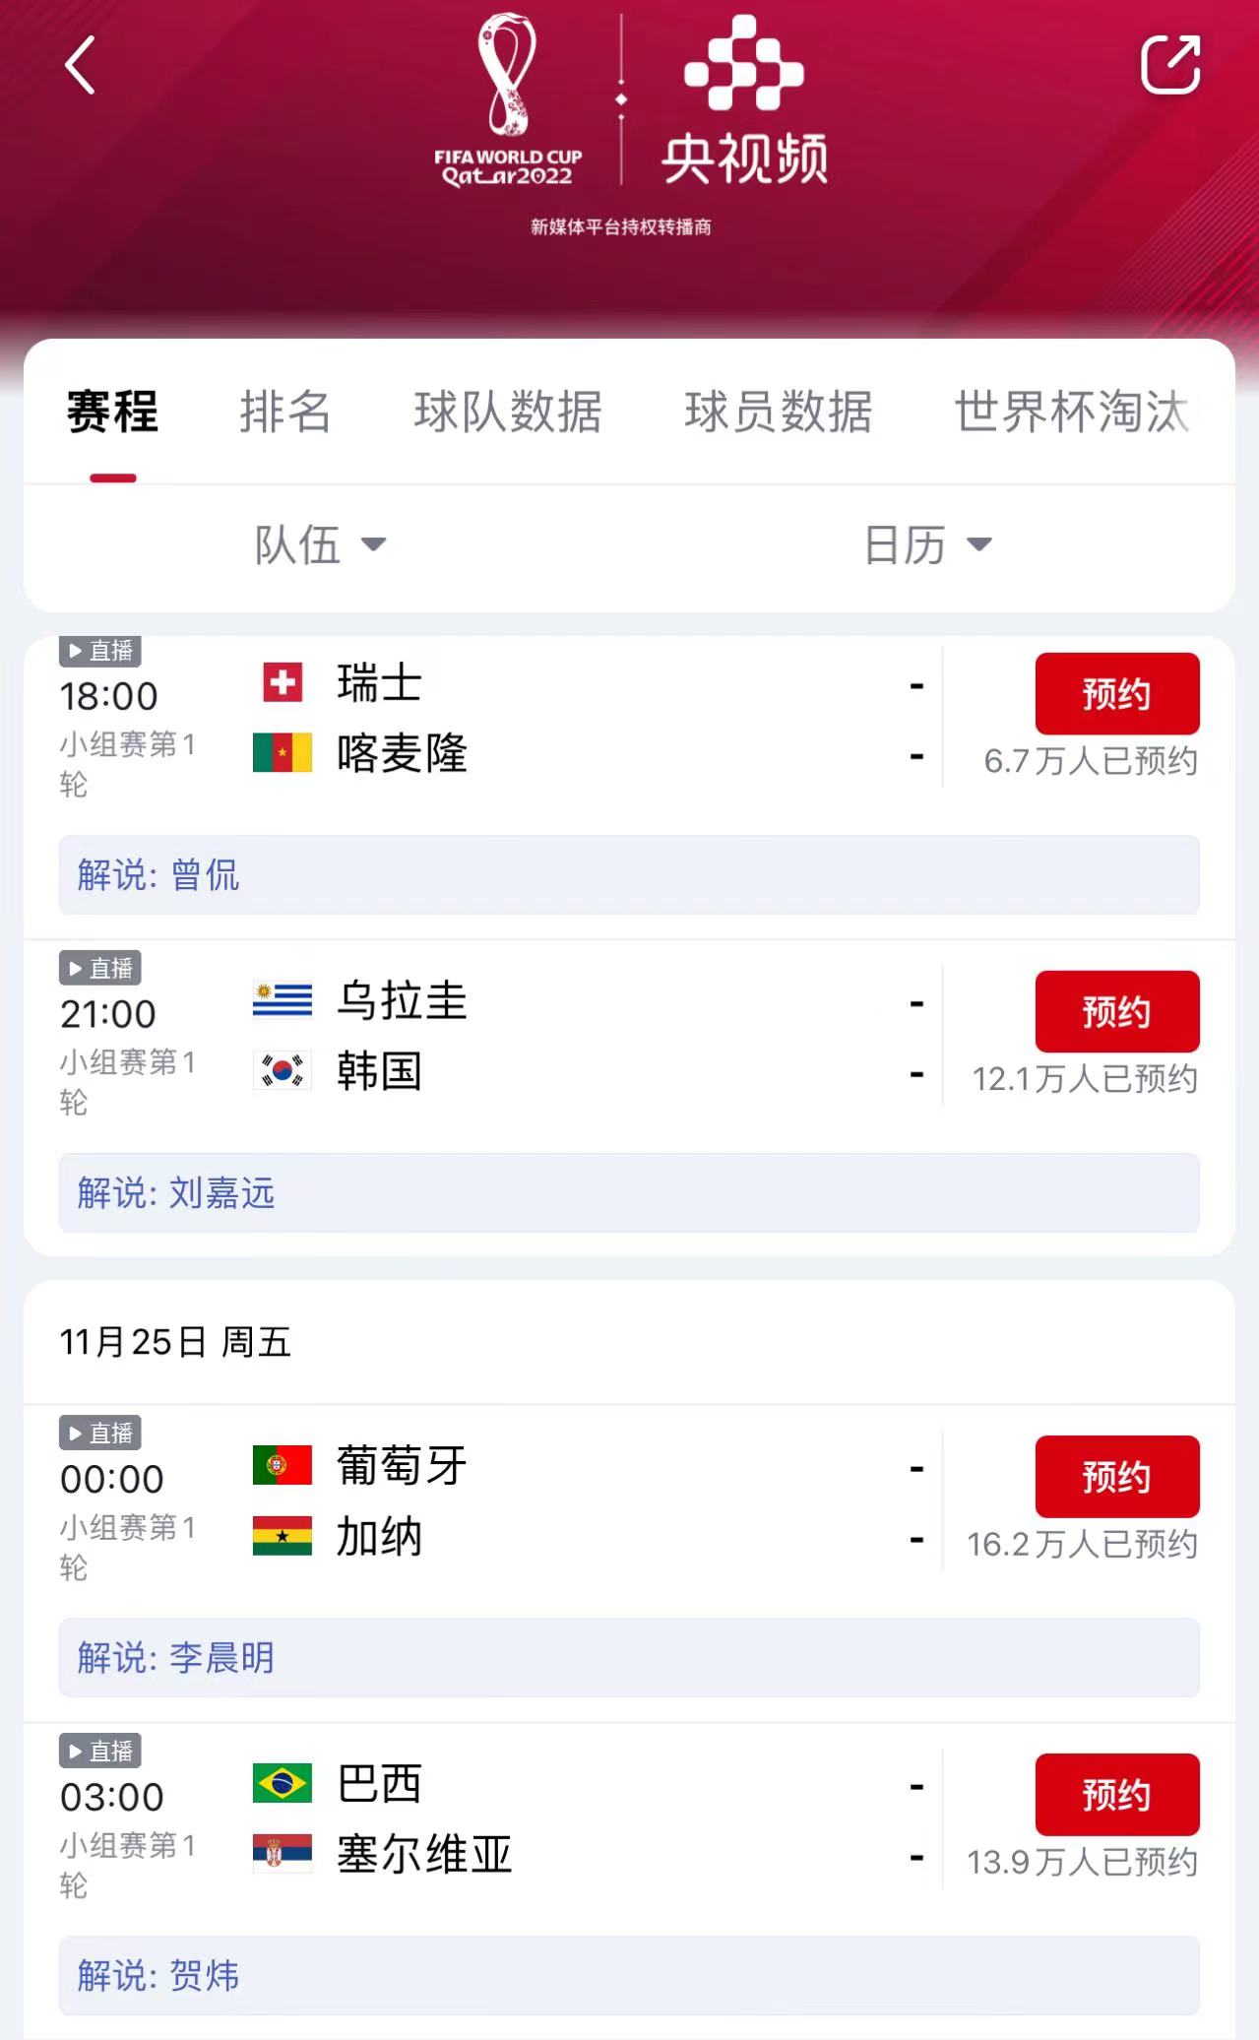The image size is (1259, 2040).
Task: Open the 球员数据 tab
Action: pos(779,412)
